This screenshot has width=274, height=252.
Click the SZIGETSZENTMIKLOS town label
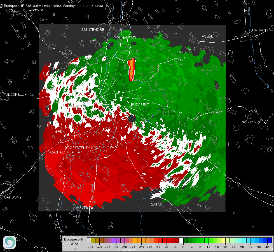pyautogui.click(x=83, y=148)
